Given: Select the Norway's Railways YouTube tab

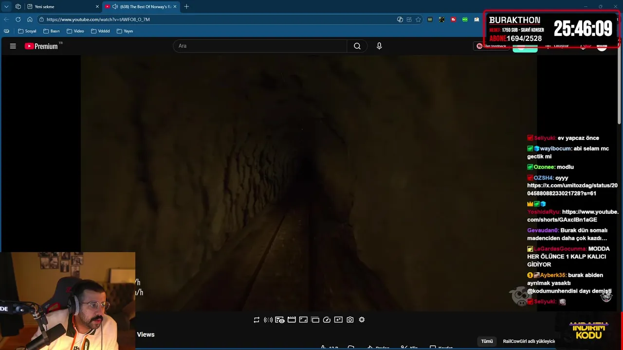Looking at the screenshot, I should tap(141, 6).
